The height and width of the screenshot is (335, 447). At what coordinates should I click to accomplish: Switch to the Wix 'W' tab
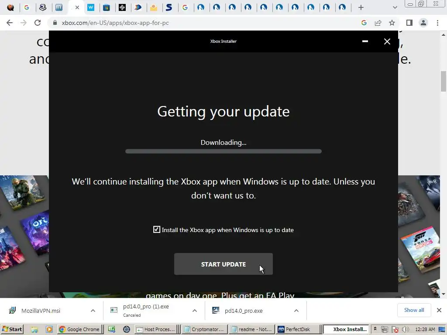[91, 8]
